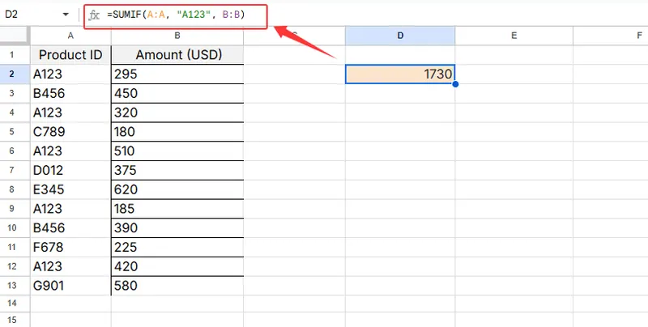Select the column B header

coord(177,36)
